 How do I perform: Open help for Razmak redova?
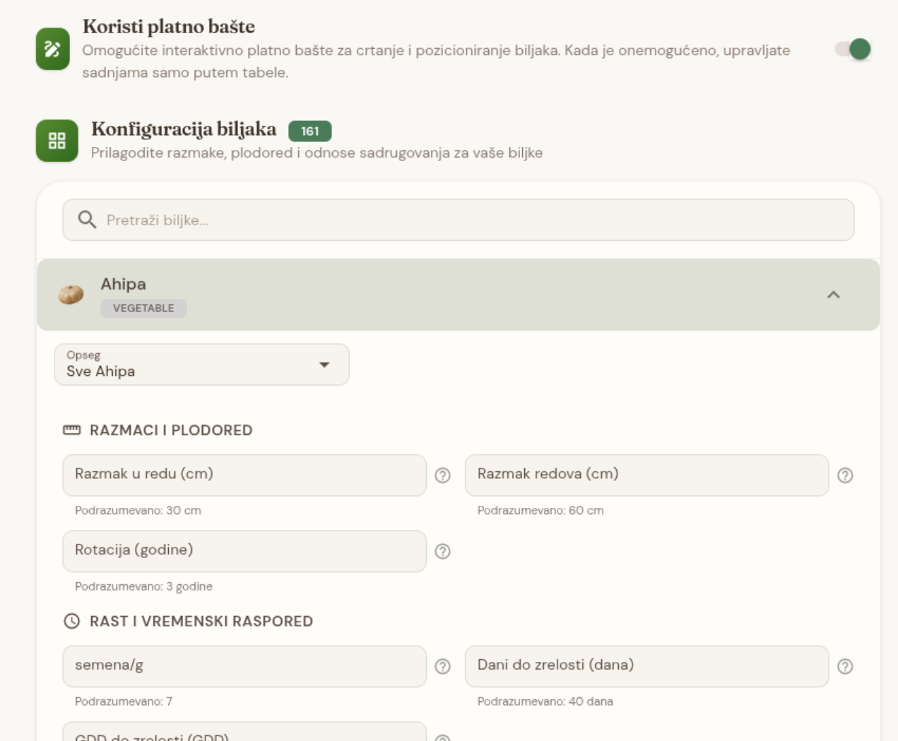[x=845, y=475]
